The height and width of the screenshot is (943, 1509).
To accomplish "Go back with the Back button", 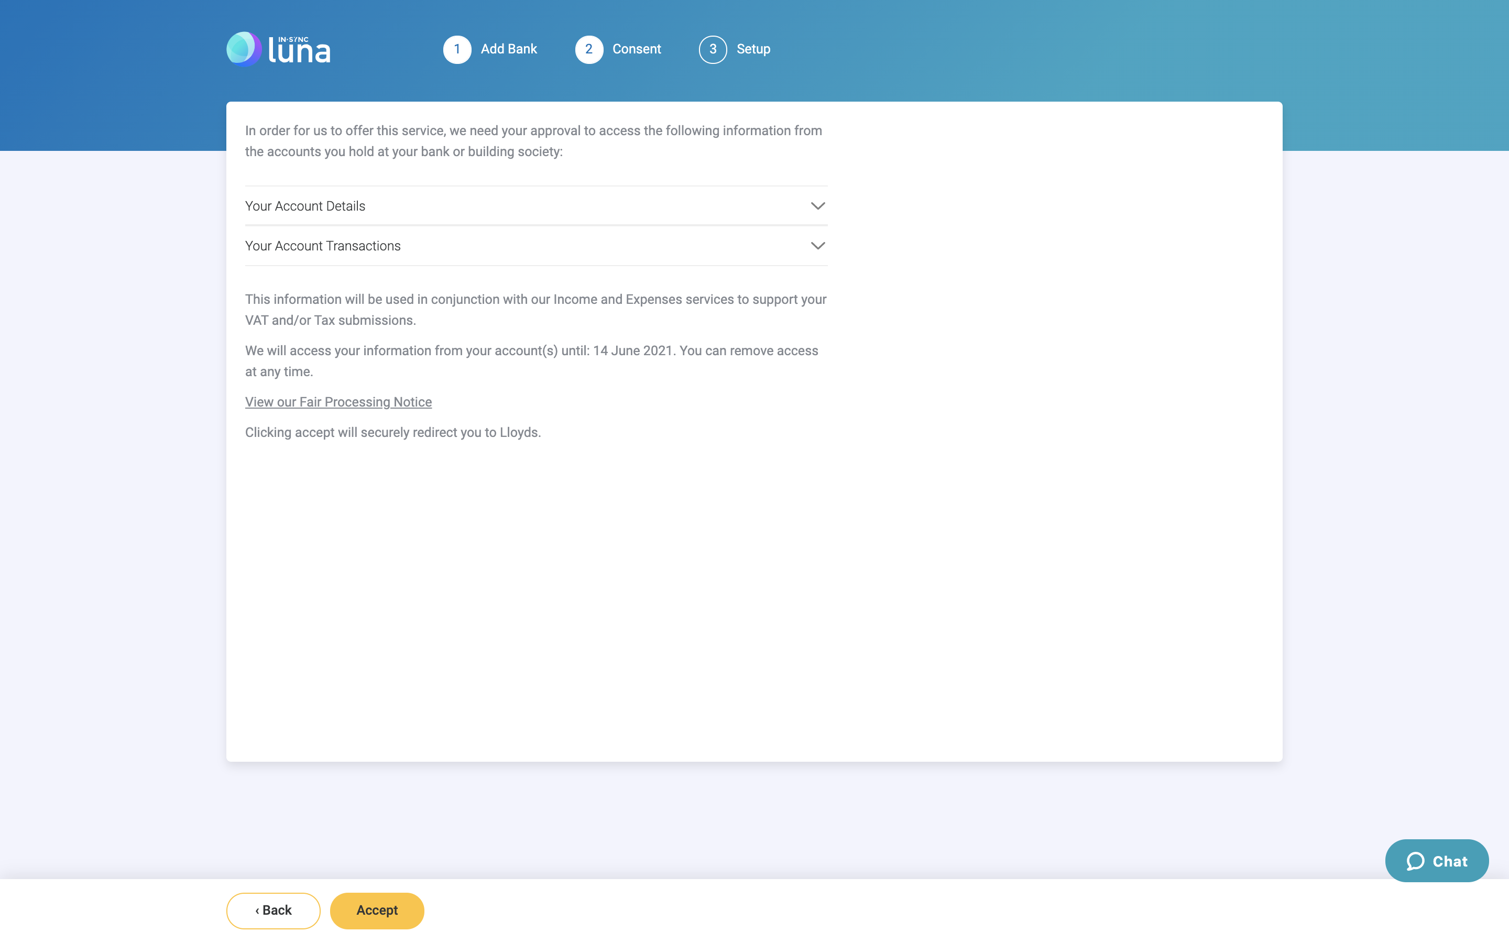I will 273,911.
